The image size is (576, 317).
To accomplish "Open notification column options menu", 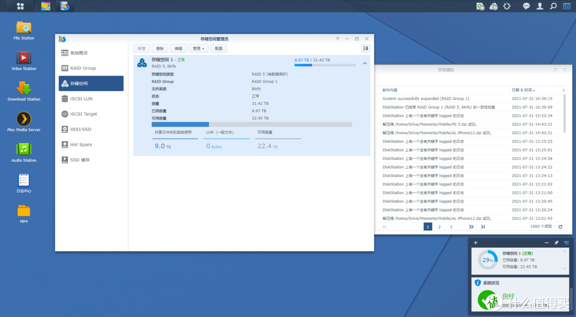I will (564, 90).
